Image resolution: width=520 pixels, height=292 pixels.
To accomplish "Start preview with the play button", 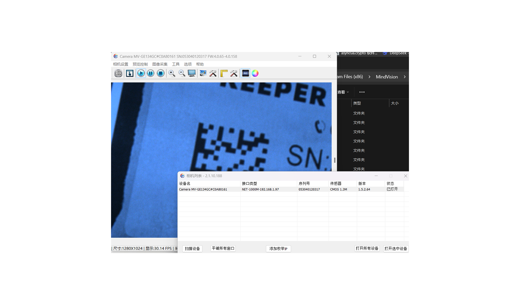I will point(141,73).
